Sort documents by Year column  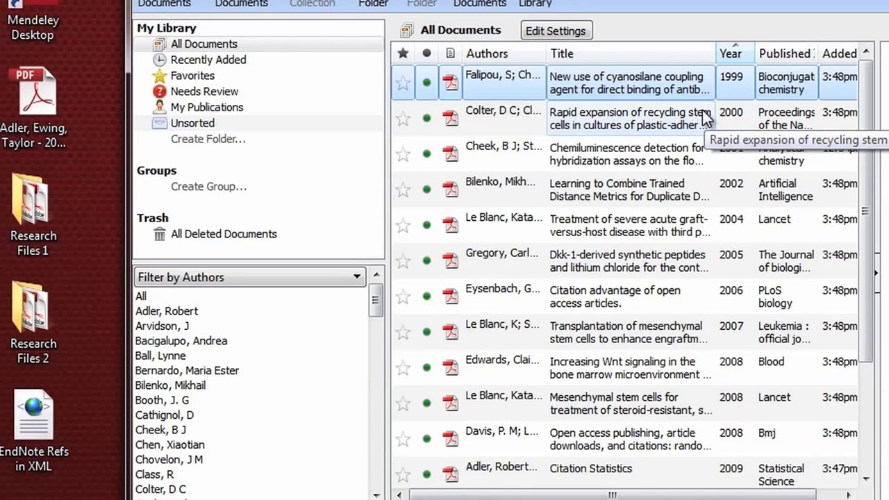[735, 53]
